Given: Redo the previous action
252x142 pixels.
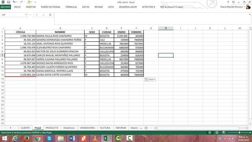Looking at the screenshot, I should point(21,2).
